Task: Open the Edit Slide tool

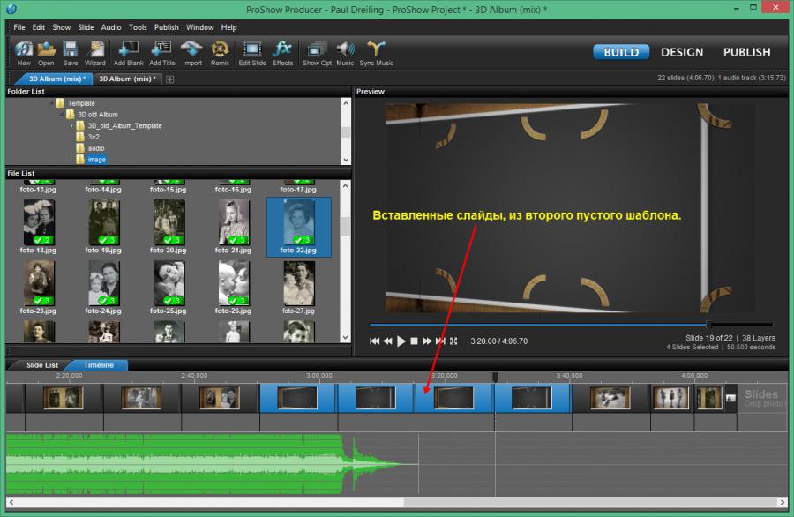Action: tap(252, 53)
